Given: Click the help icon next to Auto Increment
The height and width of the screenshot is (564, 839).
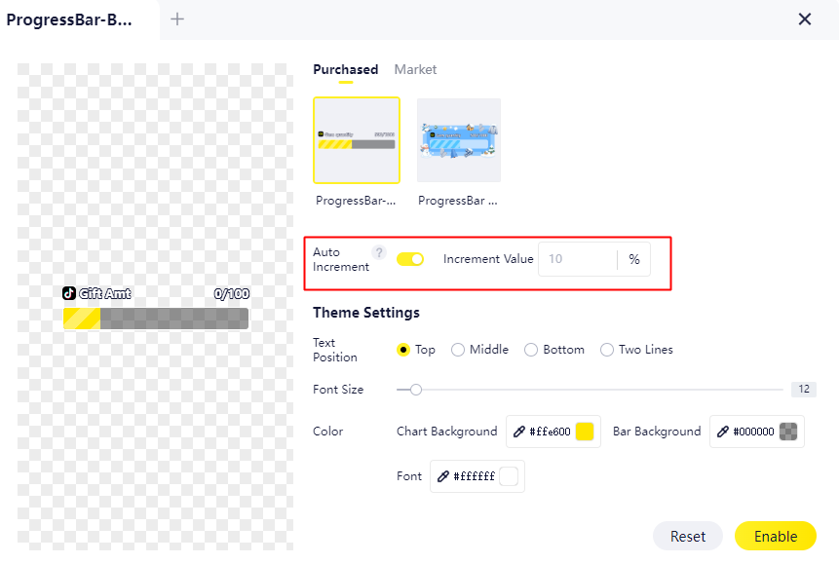Looking at the screenshot, I should pos(379,253).
